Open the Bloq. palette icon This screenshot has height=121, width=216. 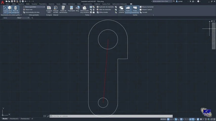pyautogui.click(x=77, y=9)
